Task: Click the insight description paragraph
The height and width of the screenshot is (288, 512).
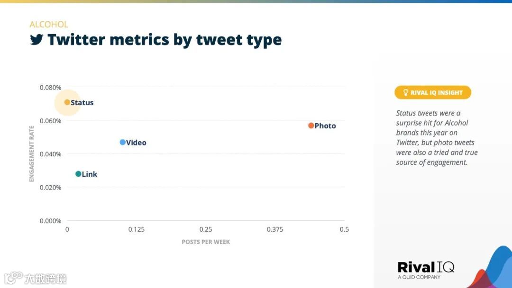Action: tap(436, 137)
